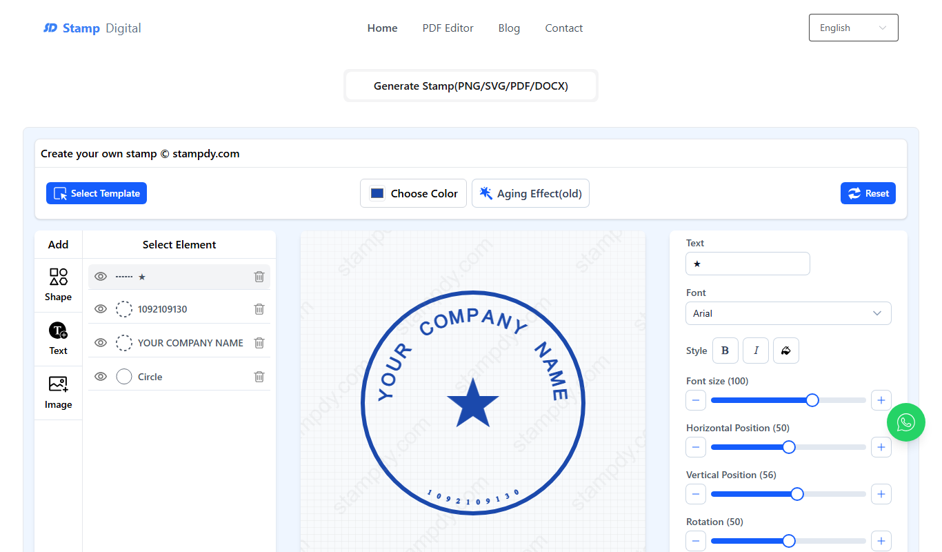Hide the YOUR COMPANY NAME element

point(101,343)
